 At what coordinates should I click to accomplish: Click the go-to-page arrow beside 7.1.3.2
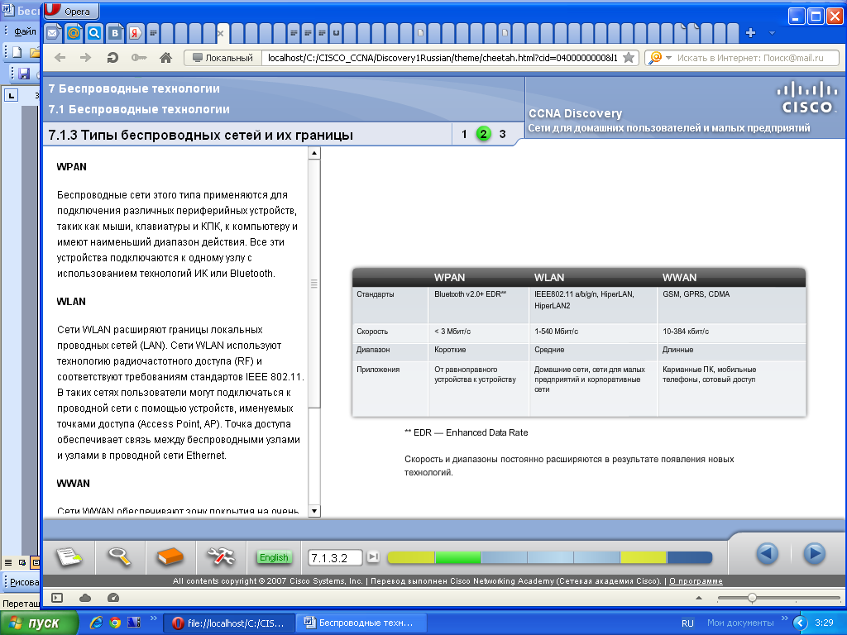[373, 556]
